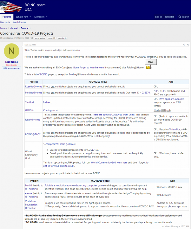191x229 pixels.
Task: Click the Indirect link for TN-Grid
Action: [48, 102]
